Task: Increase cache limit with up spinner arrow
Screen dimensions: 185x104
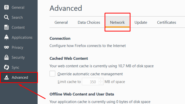Action: click(x=101, y=80)
